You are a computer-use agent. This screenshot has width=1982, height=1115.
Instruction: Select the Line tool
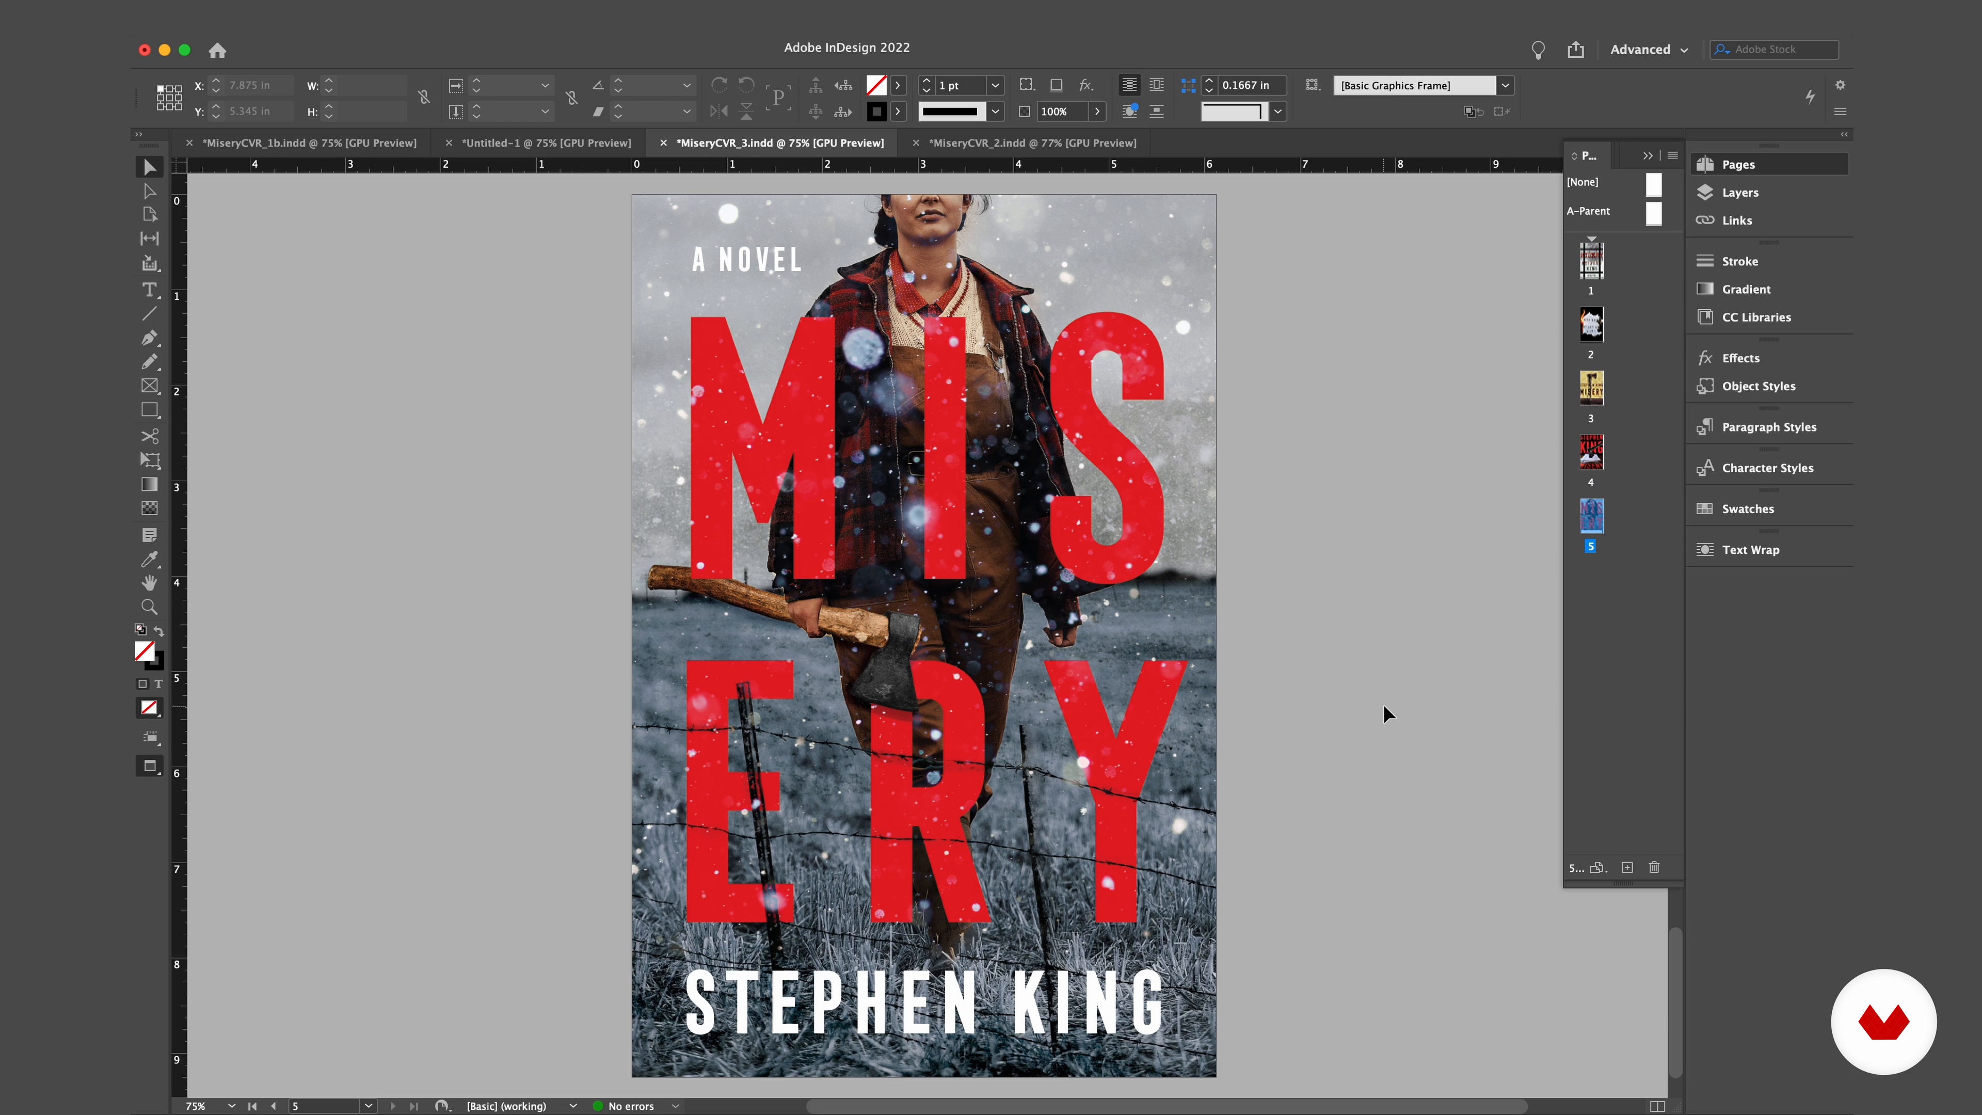(x=149, y=313)
